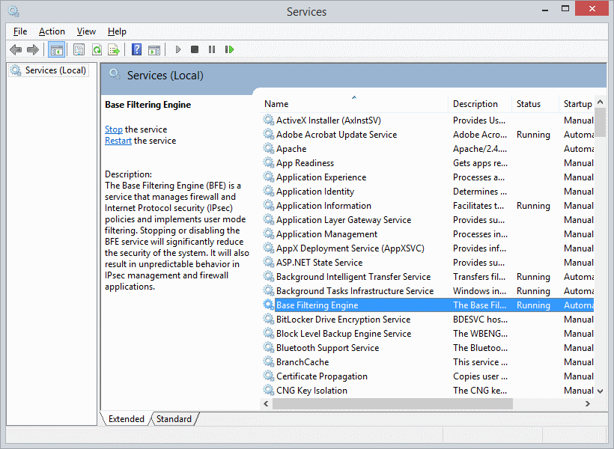Select BitLocker Drive Encryption Service
Image resolution: width=614 pixels, height=449 pixels.
click(428, 319)
